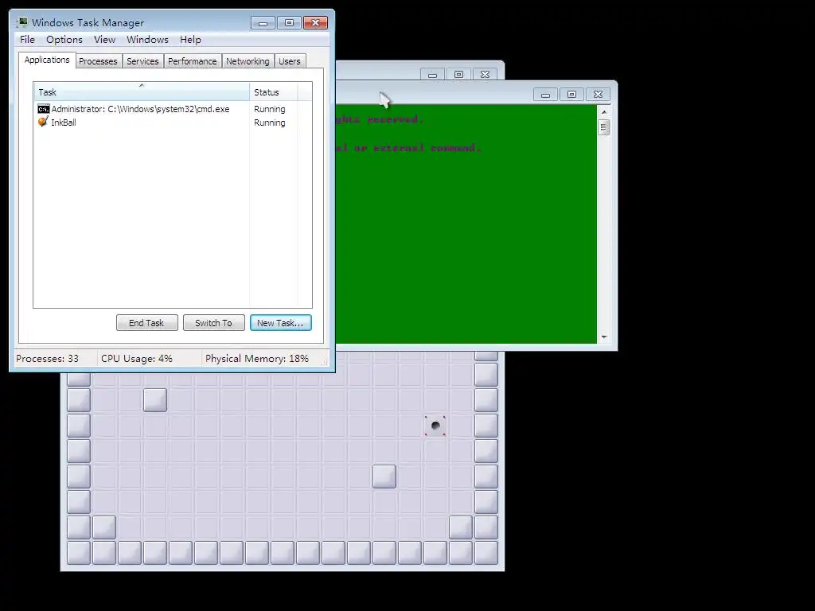Image resolution: width=815 pixels, height=611 pixels.
Task: Click the Physical Memory: 18% status entry
Action: click(257, 359)
